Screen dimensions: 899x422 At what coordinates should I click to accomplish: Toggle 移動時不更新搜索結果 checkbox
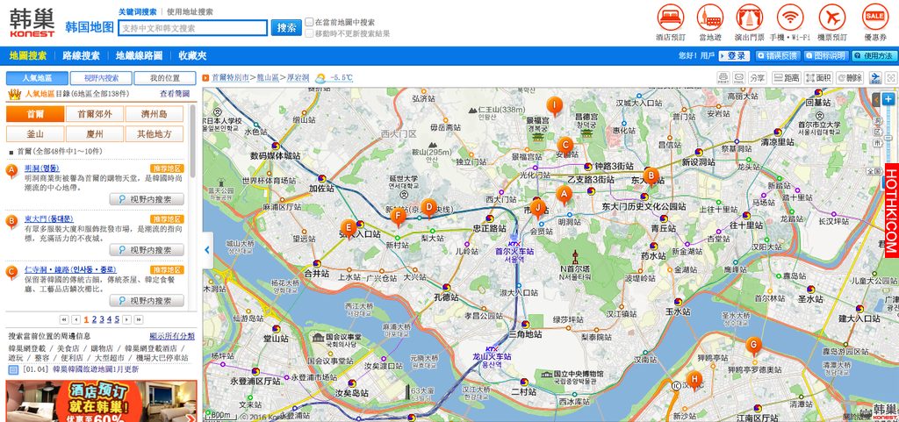click(310, 33)
